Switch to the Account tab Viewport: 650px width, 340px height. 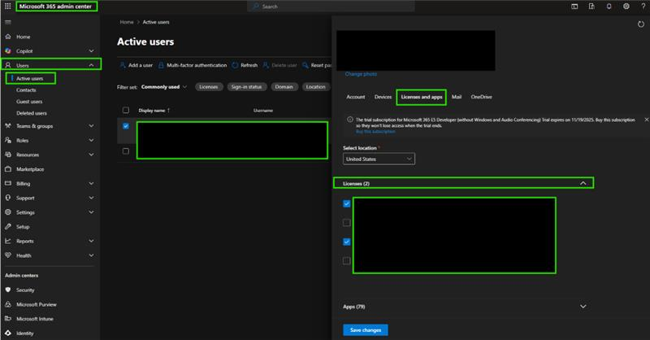point(356,97)
